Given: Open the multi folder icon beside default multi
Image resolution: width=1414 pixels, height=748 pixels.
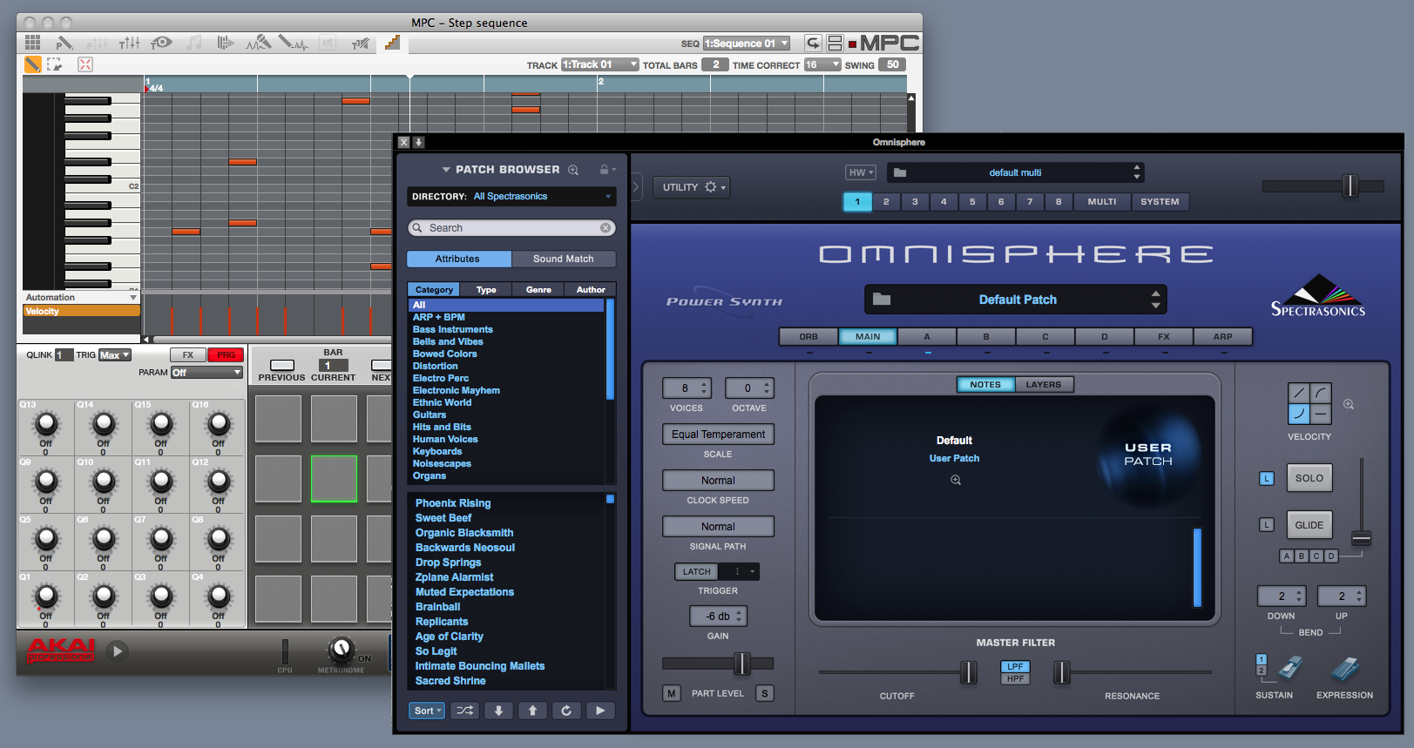Looking at the screenshot, I should point(900,172).
